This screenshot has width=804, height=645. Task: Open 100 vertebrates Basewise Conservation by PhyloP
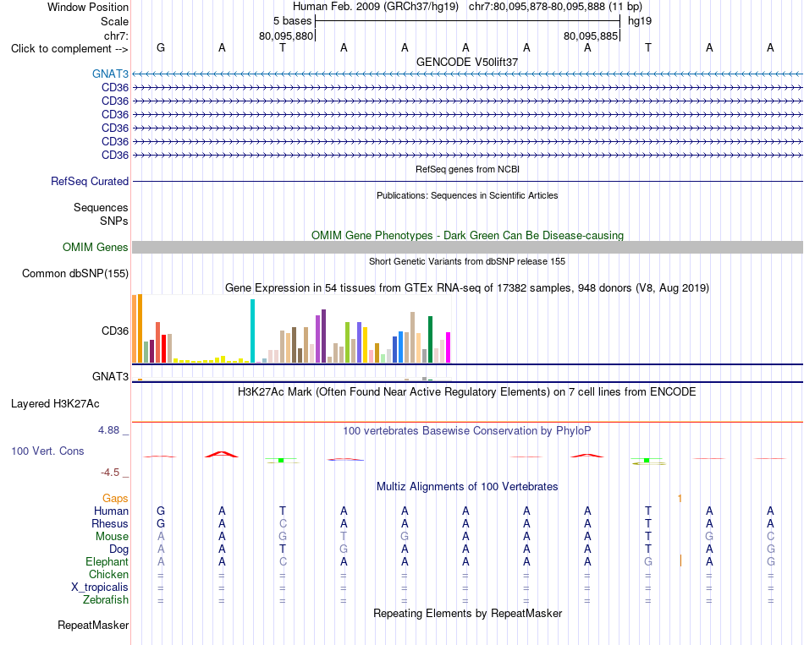pos(467,431)
